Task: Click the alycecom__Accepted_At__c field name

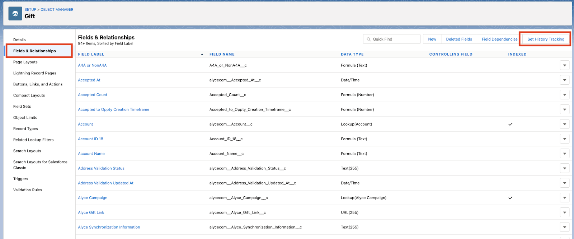Action: (x=235, y=80)
